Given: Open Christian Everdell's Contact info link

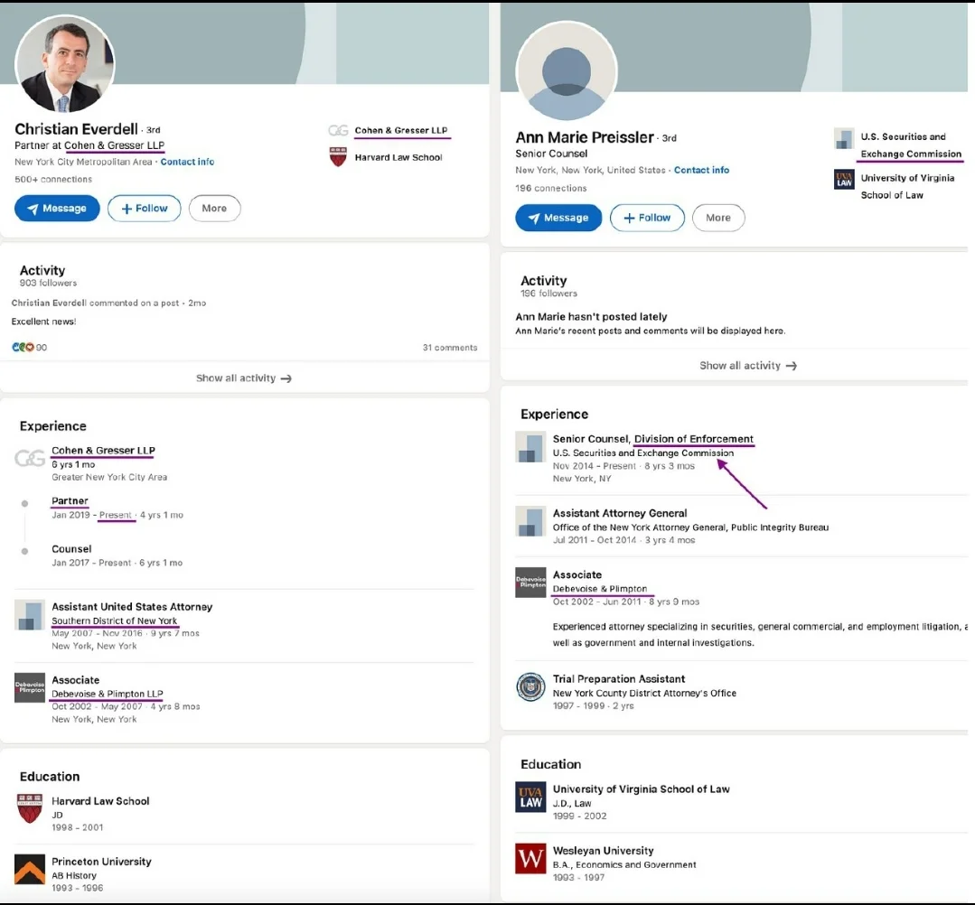Looking at the screenshot, I should pyautogui.click(x=187, y=162).
